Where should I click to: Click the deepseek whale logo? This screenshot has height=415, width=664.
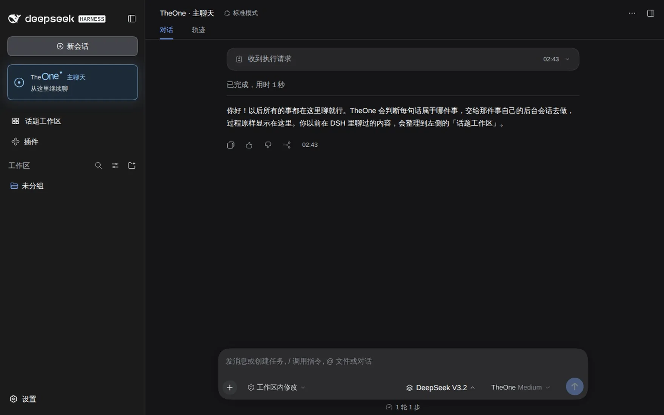coord(15,18)
